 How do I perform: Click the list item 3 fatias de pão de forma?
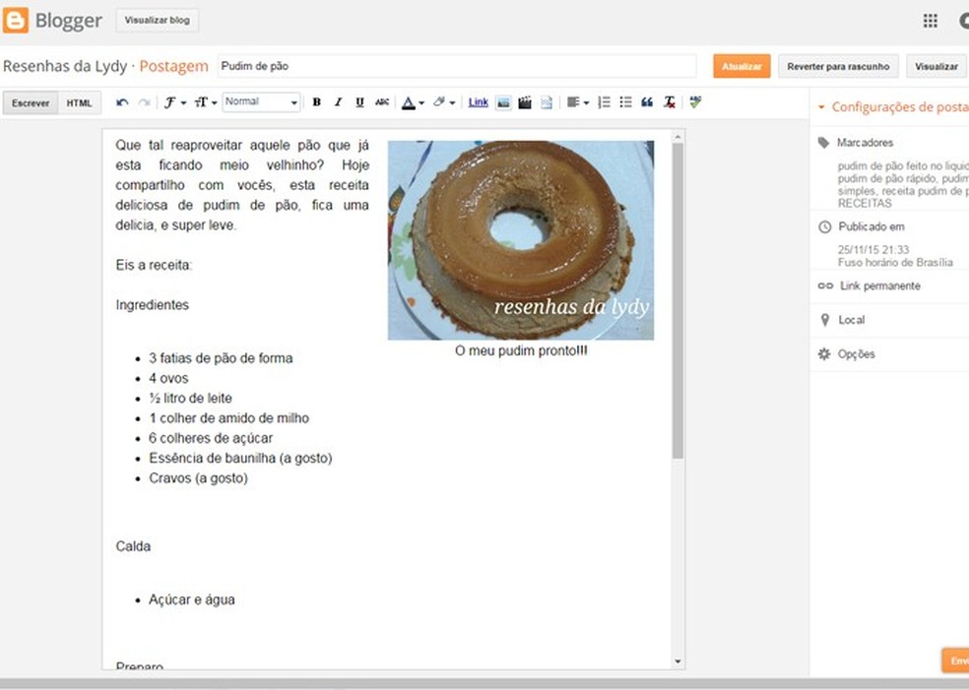coord(221,358)
